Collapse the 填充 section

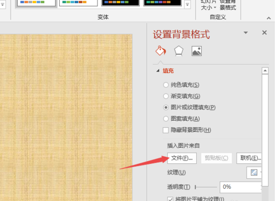click(158, 71)
